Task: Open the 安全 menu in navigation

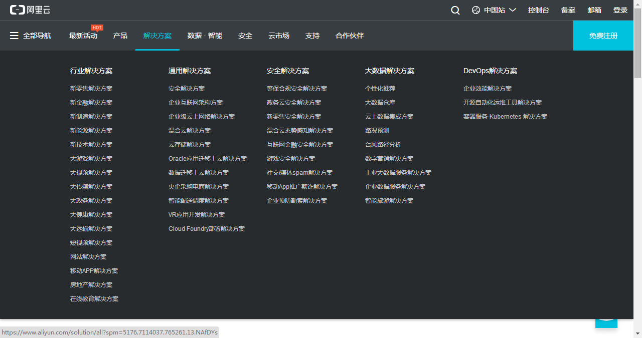Action: tap(245, 36)
